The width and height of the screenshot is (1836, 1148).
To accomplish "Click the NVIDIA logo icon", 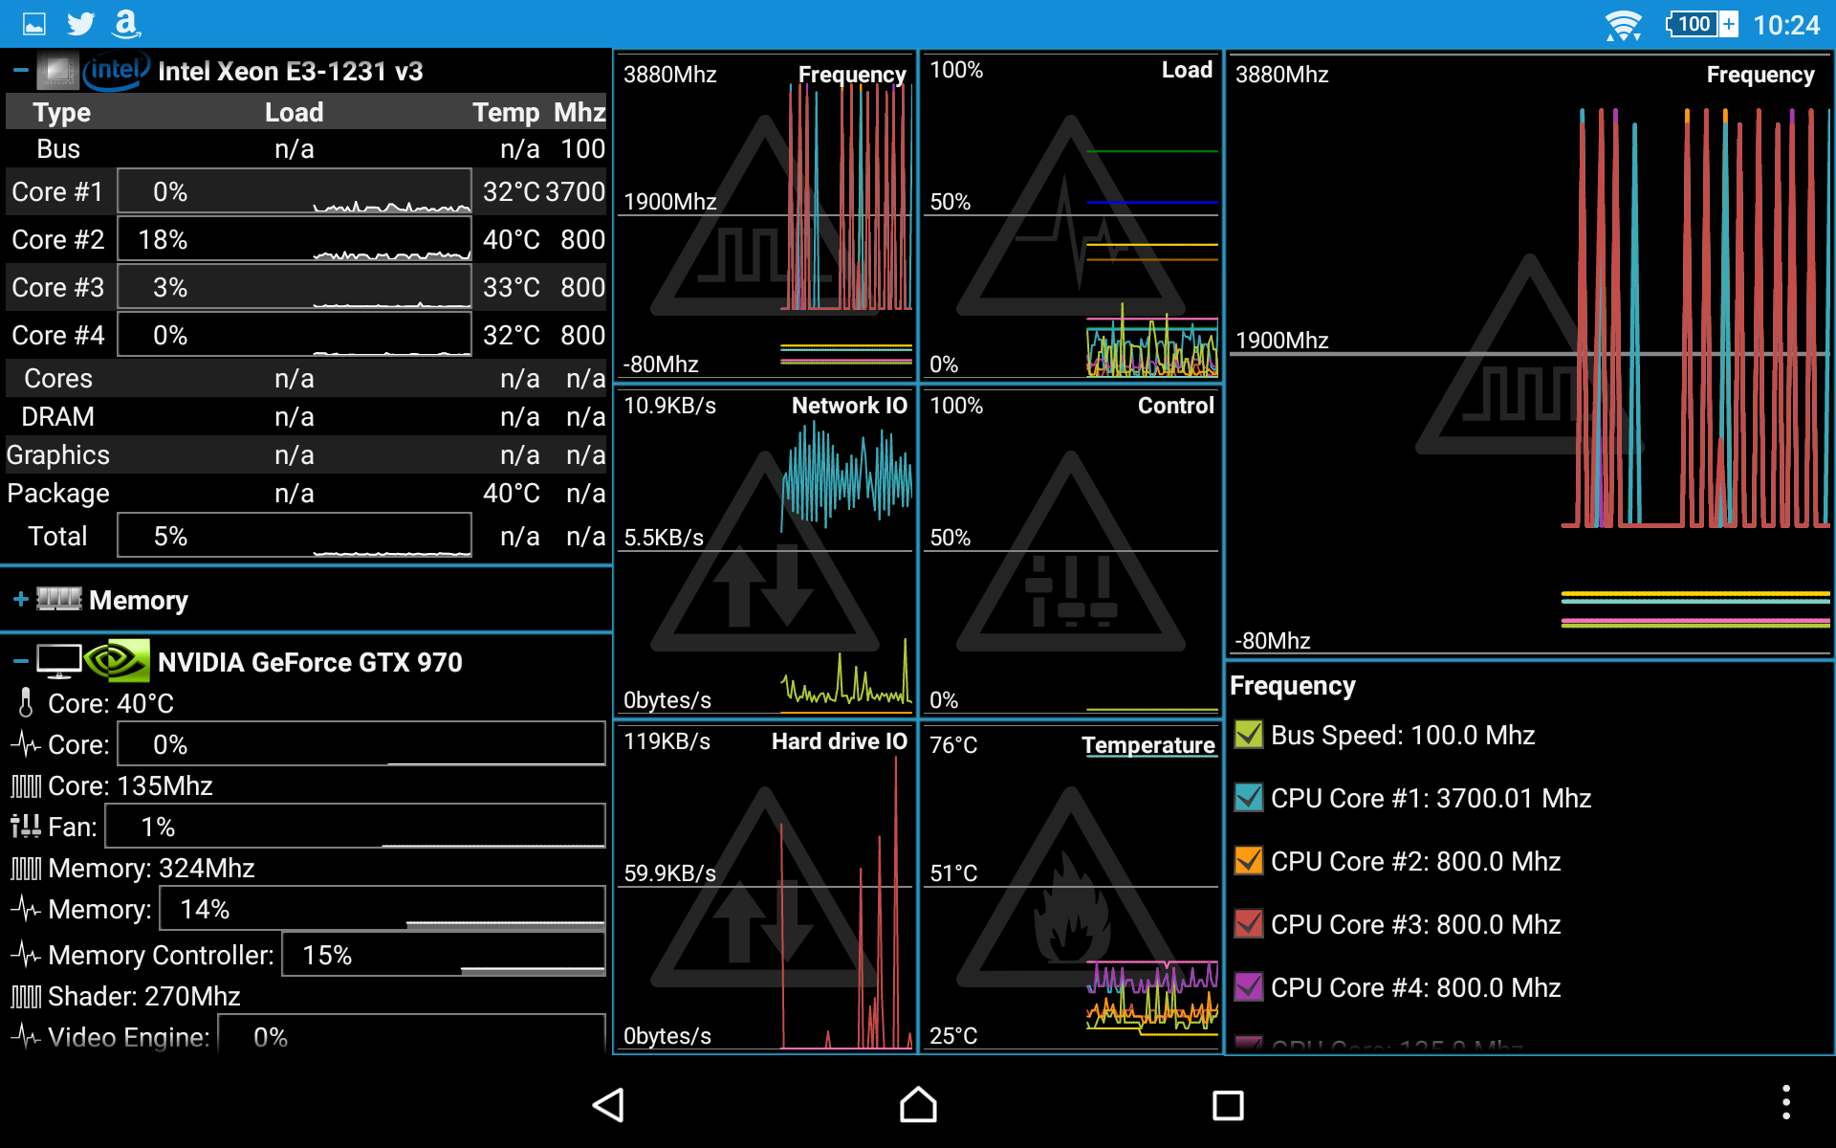I will click(x=117, y=661).
